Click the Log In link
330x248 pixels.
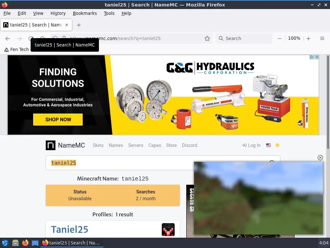tap(251, 145)
